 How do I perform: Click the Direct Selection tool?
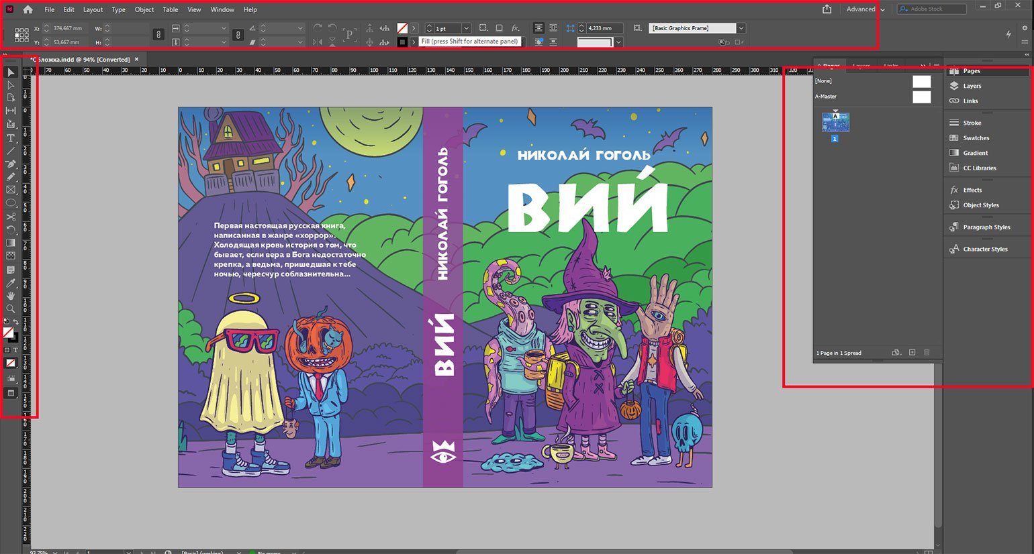pyautogui.click(x=11, y=85)
